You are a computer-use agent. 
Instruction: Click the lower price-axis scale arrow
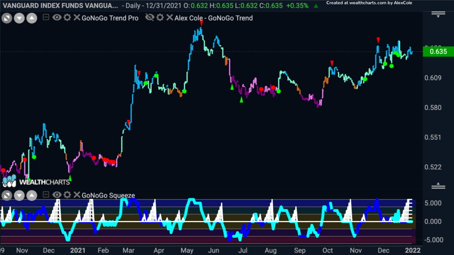point(438,185)
